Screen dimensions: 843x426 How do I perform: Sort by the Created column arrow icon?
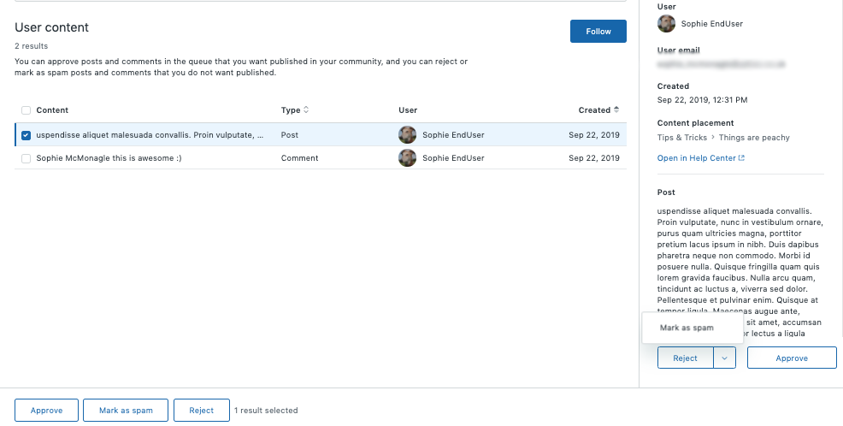tap(616, 109)
